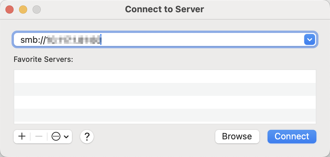
Task: Select the fourth row in Favorite Servers list
Action: pos(165,115)
